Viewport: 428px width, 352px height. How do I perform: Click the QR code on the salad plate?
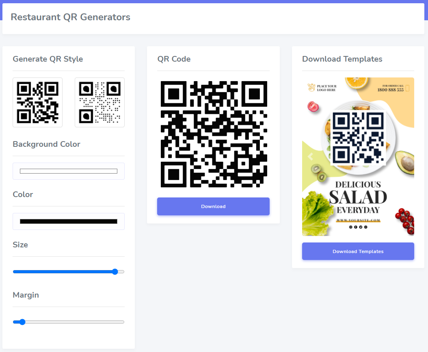(x=358, y=138)
